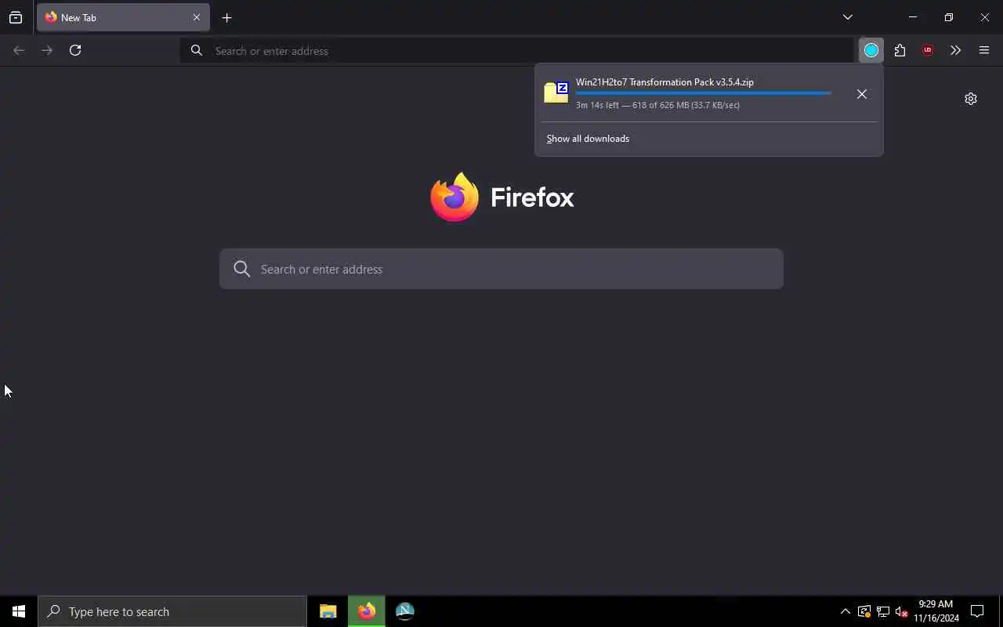This screenshot has width=1003, height=627.
Task: Open the round N app taskbar icon
Action: [405, 611]
